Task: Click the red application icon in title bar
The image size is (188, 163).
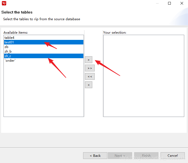Action: [x=4, y=3]
